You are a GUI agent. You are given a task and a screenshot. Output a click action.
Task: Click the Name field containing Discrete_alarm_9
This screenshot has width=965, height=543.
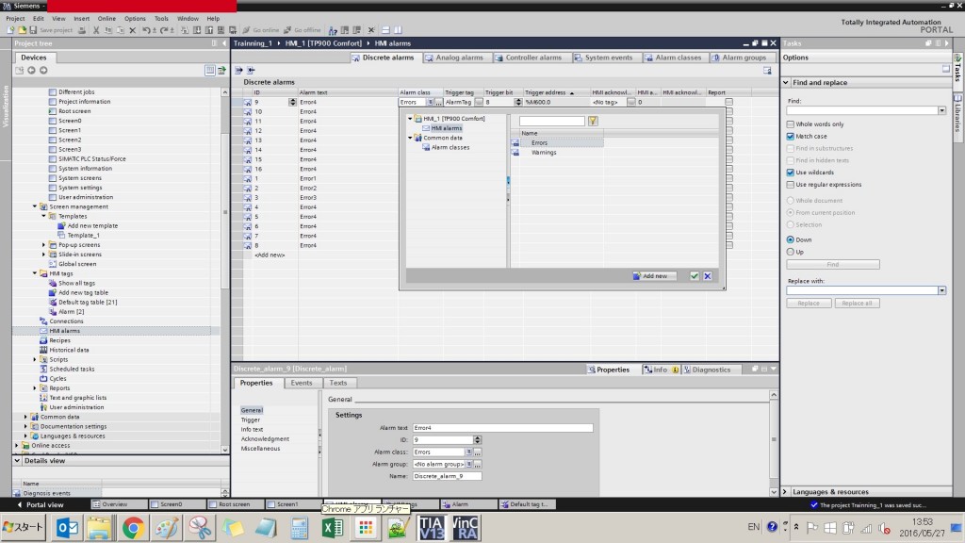[x=447, y=476]
